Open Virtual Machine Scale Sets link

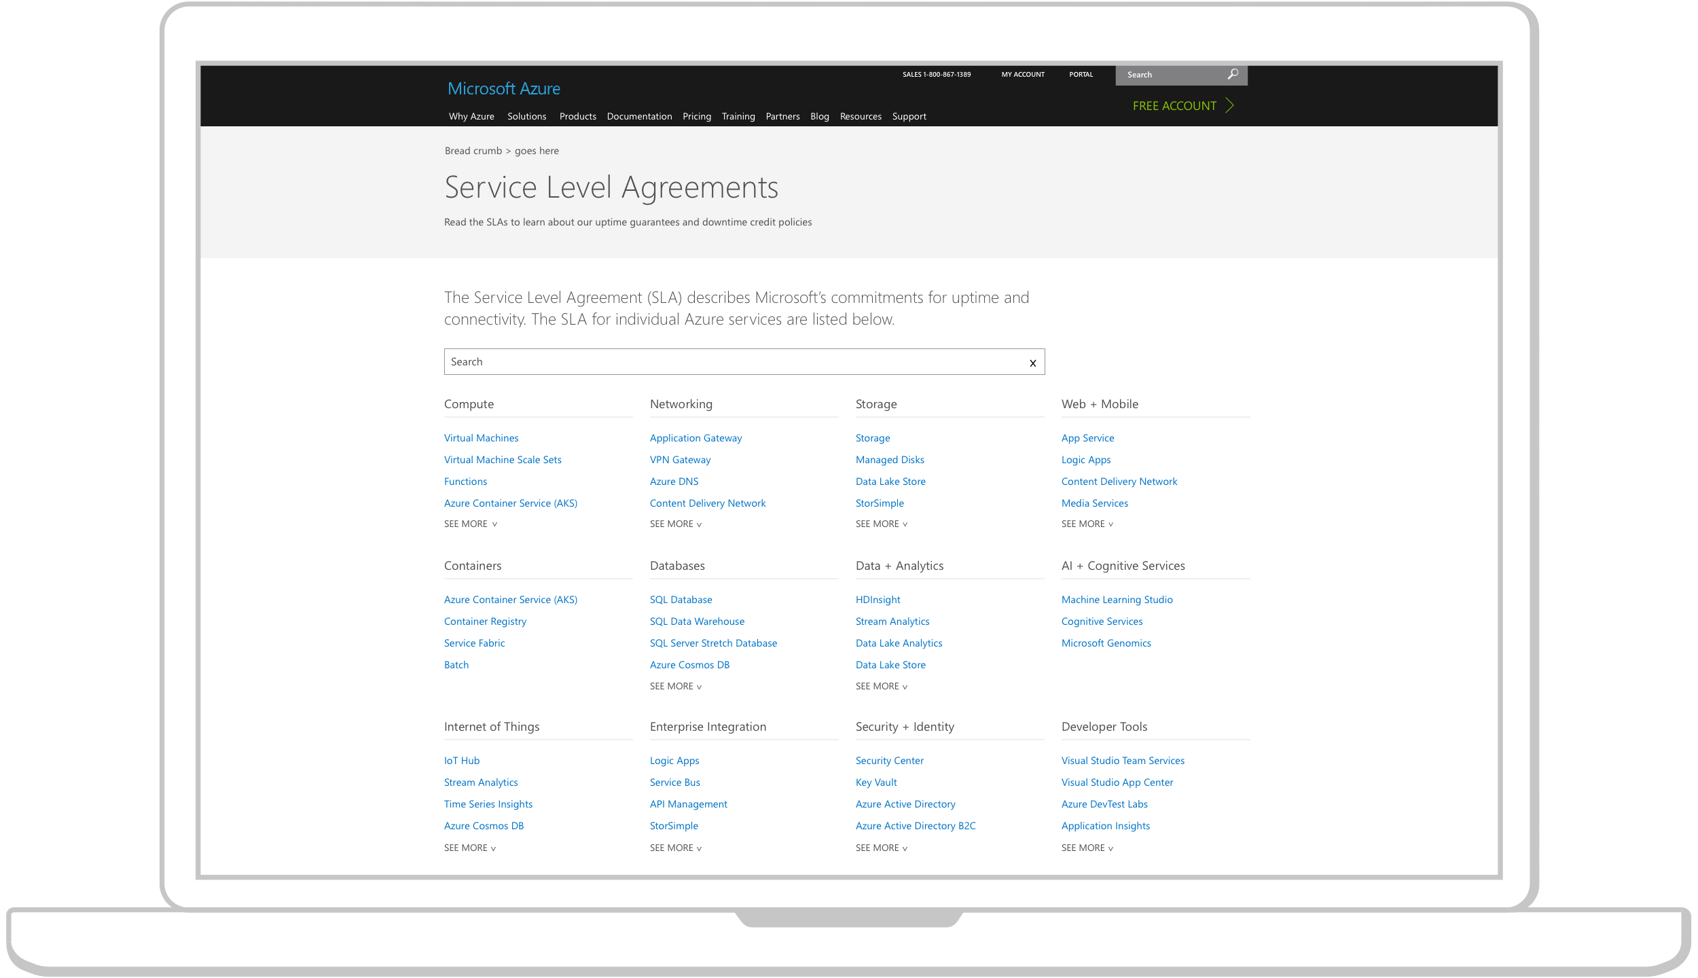503,460
